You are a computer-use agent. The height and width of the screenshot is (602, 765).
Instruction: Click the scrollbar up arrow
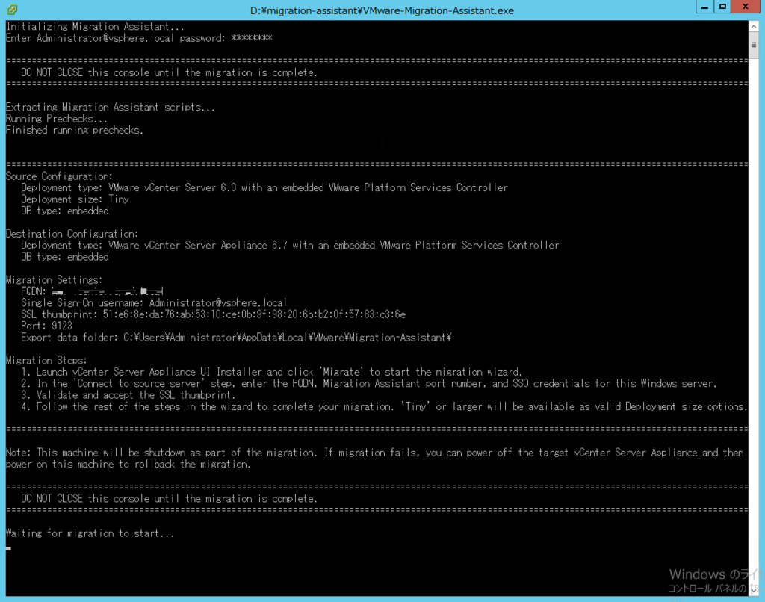coord(754,26)
